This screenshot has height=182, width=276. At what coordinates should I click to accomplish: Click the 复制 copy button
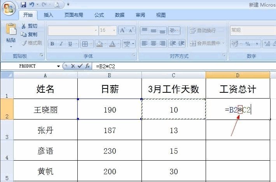pos(29,34)
